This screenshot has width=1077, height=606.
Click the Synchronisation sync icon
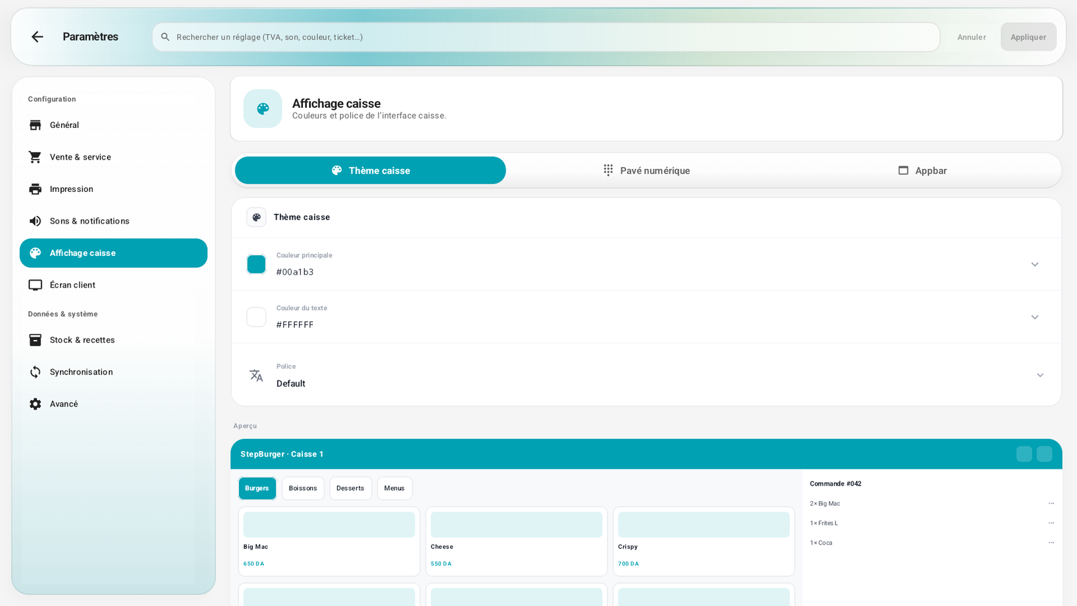coord(35,372)
